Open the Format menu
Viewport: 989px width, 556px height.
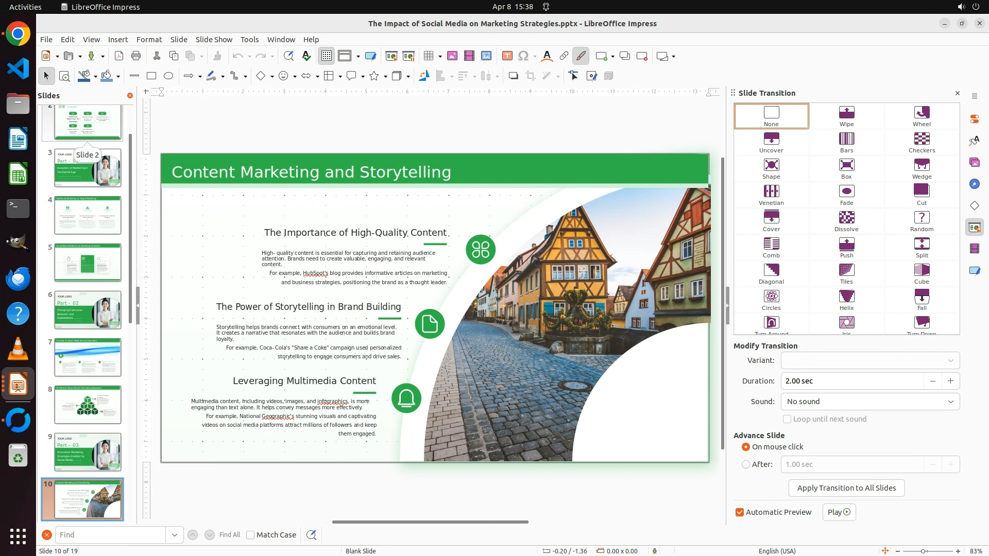point(149,40)
